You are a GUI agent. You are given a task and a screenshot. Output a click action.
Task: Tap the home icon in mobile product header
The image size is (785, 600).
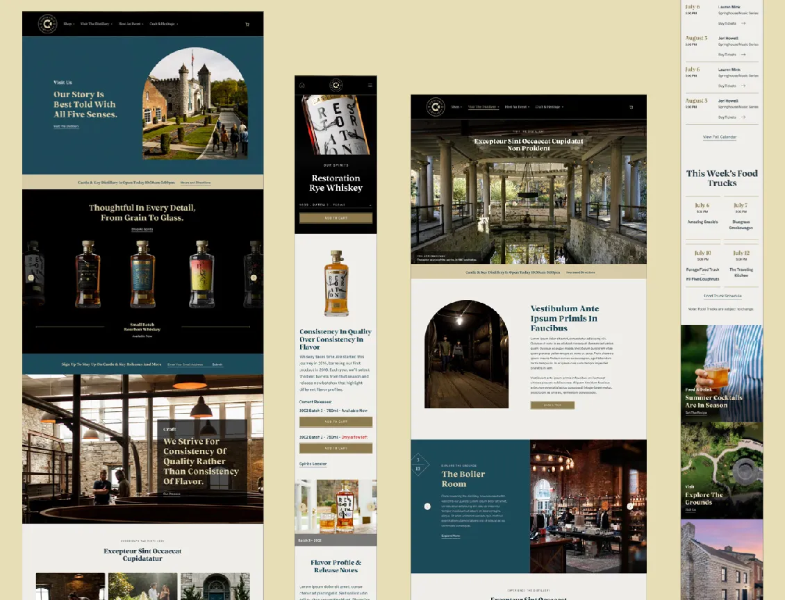click(x=302, y=85)
